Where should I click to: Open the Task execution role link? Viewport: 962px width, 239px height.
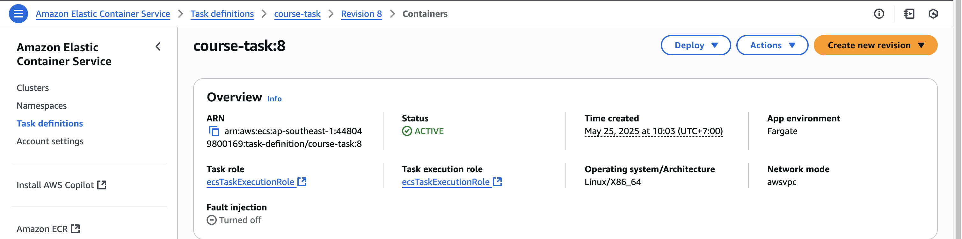[x=446, y=182]
